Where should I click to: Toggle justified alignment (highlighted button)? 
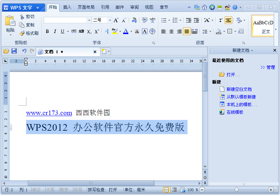tap(186, 32)
